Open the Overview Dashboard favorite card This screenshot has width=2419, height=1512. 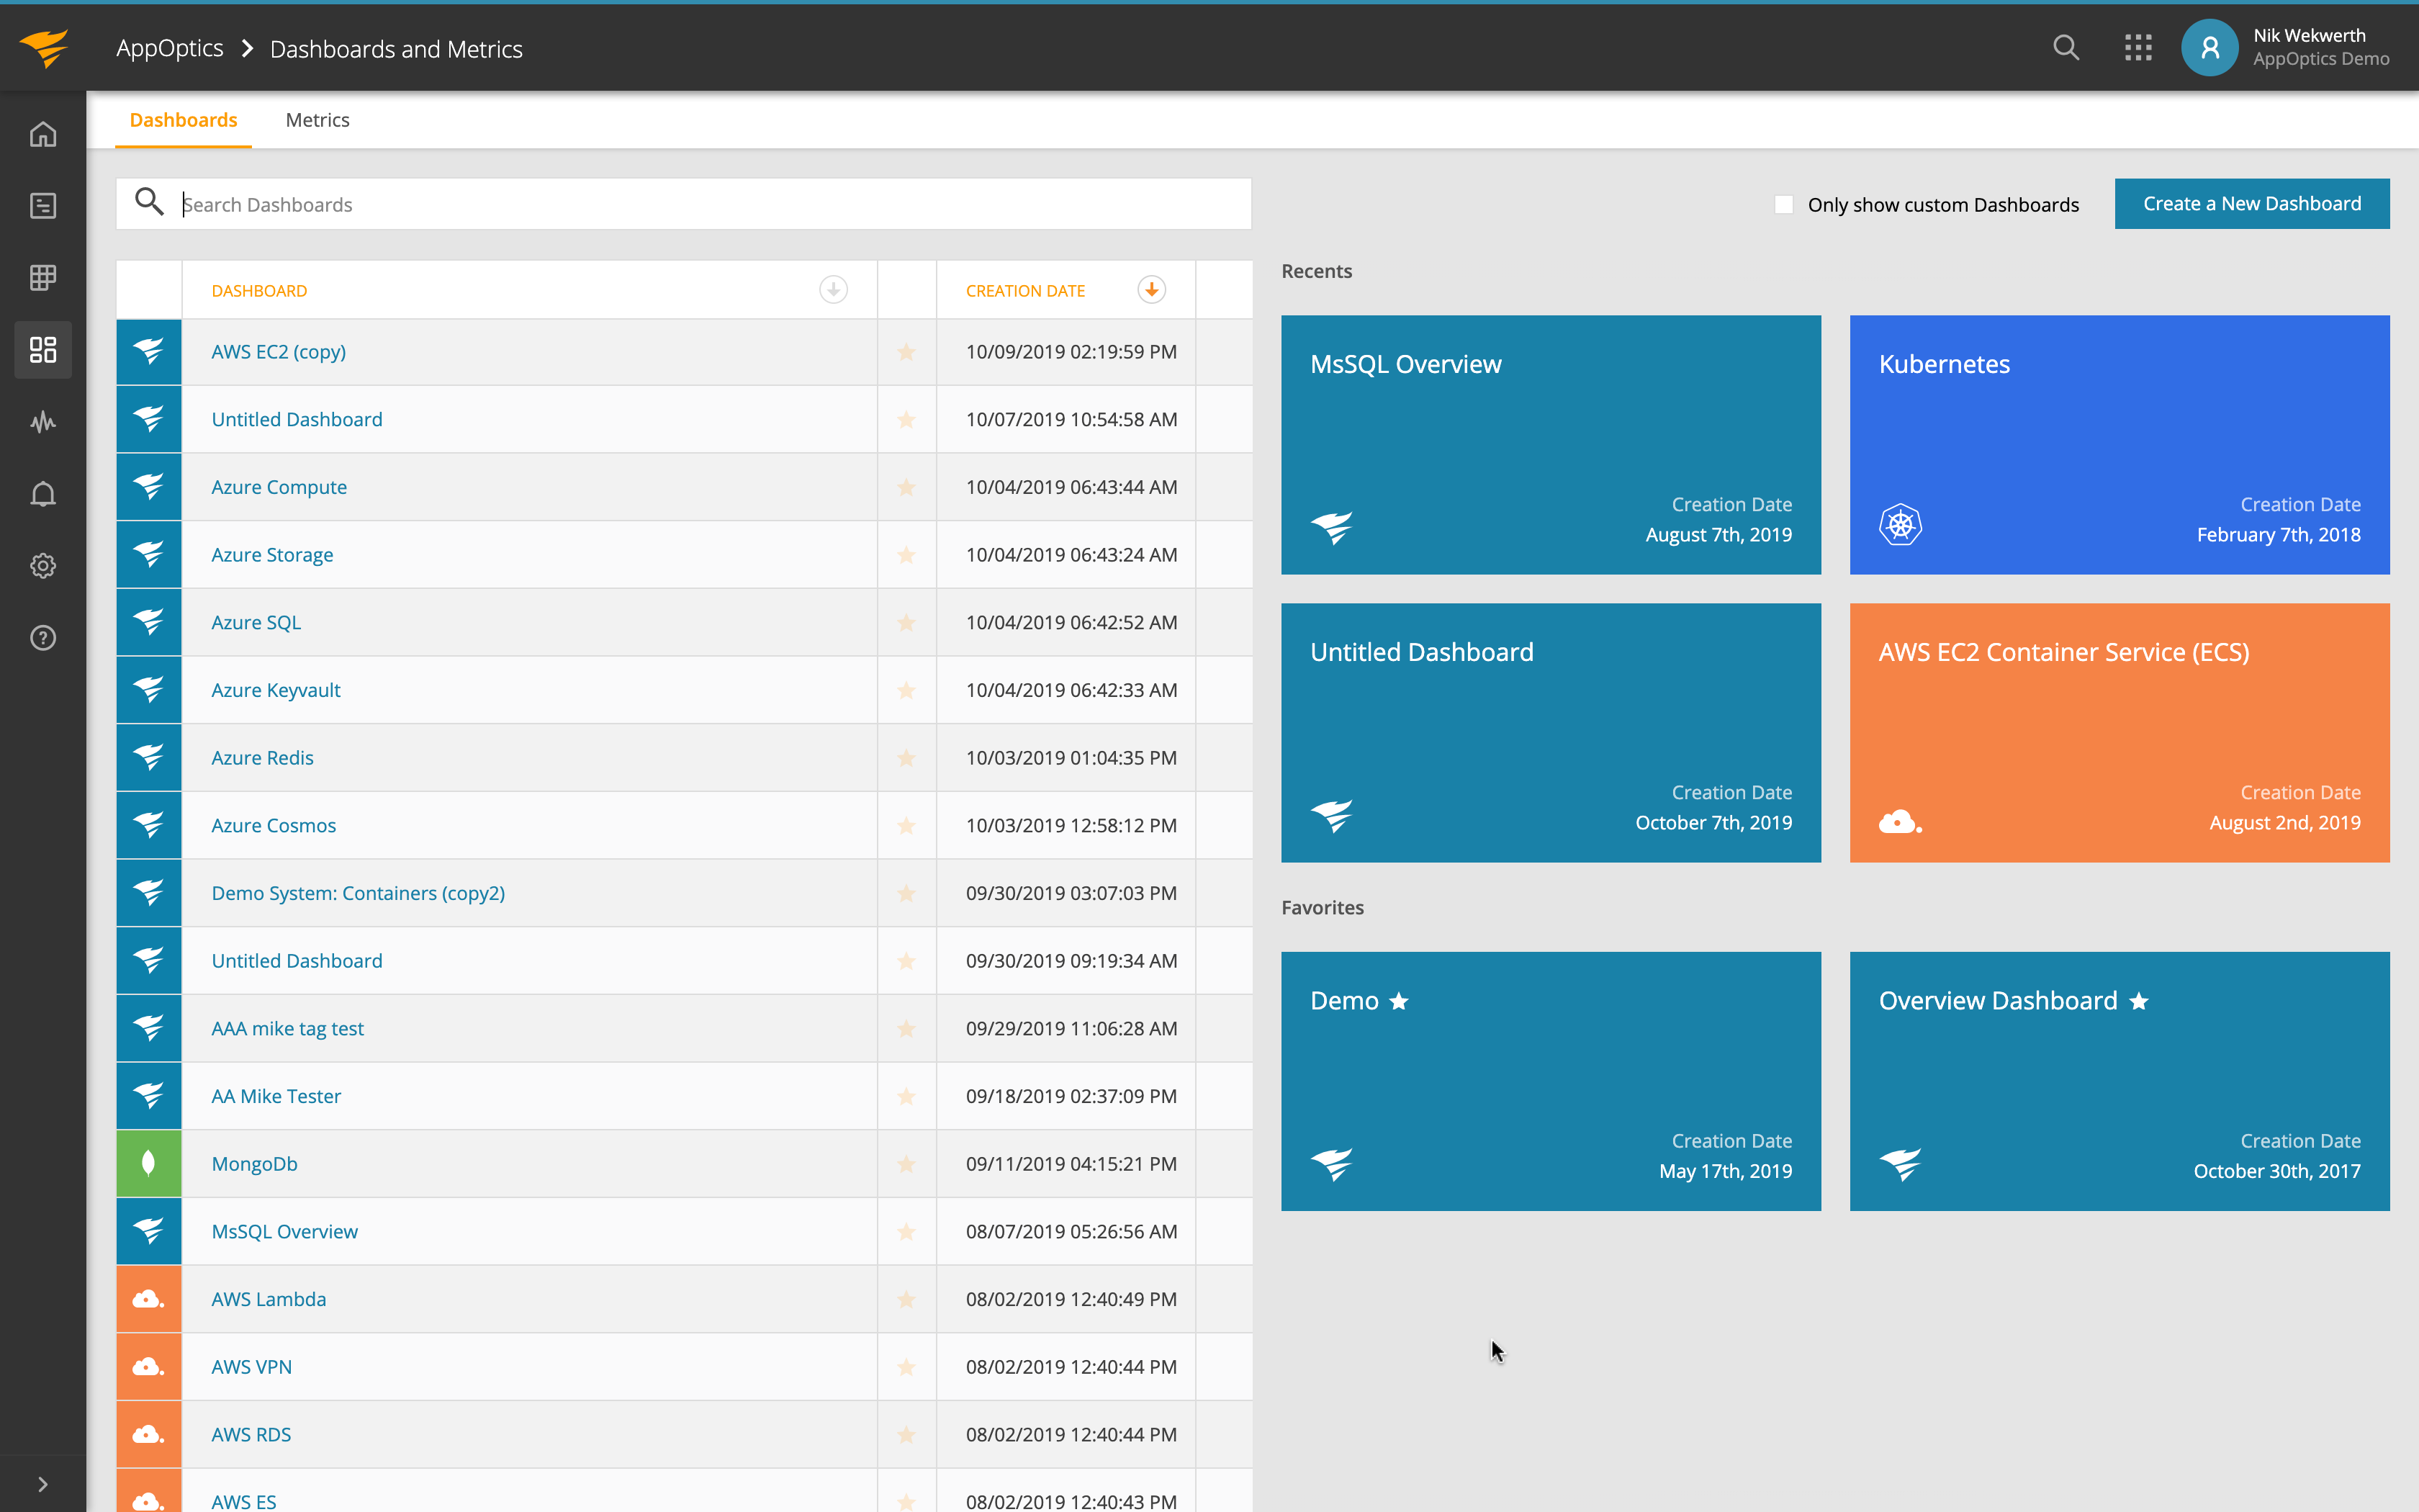[x=2119, y=1081]
